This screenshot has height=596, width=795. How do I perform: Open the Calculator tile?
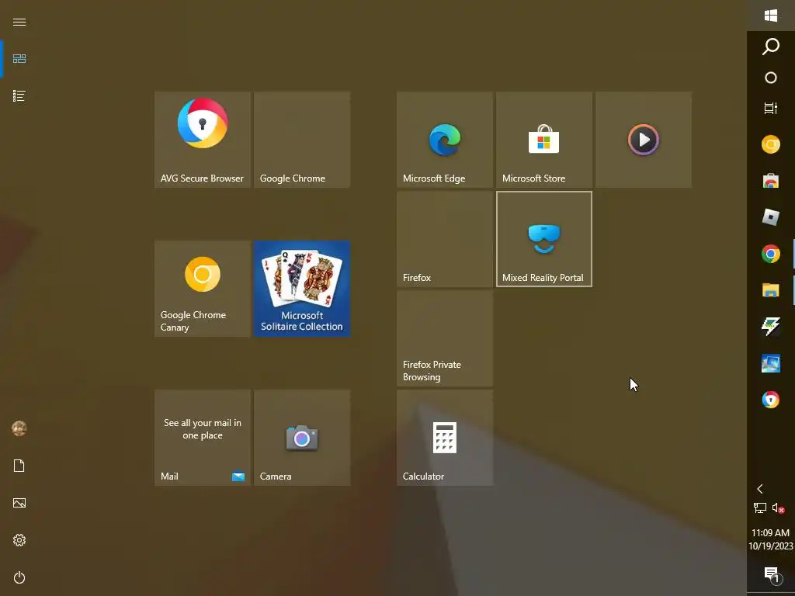445,438
